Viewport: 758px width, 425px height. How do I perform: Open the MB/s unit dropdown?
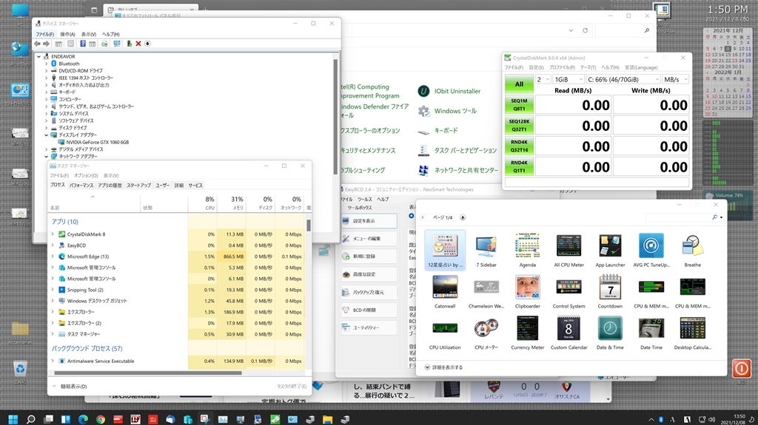point(675,79)
